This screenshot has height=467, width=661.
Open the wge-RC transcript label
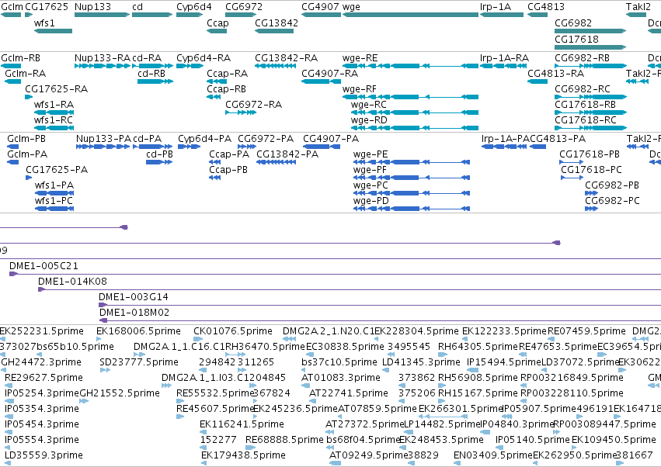(x=368, y=105)
